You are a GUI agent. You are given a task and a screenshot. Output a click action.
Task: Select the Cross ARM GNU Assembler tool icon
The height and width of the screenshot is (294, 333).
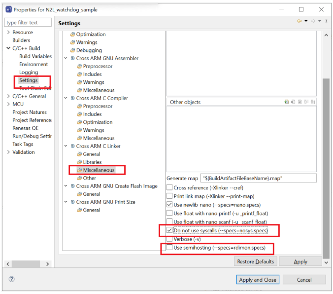pyautogui.click(x=72, y=58)
